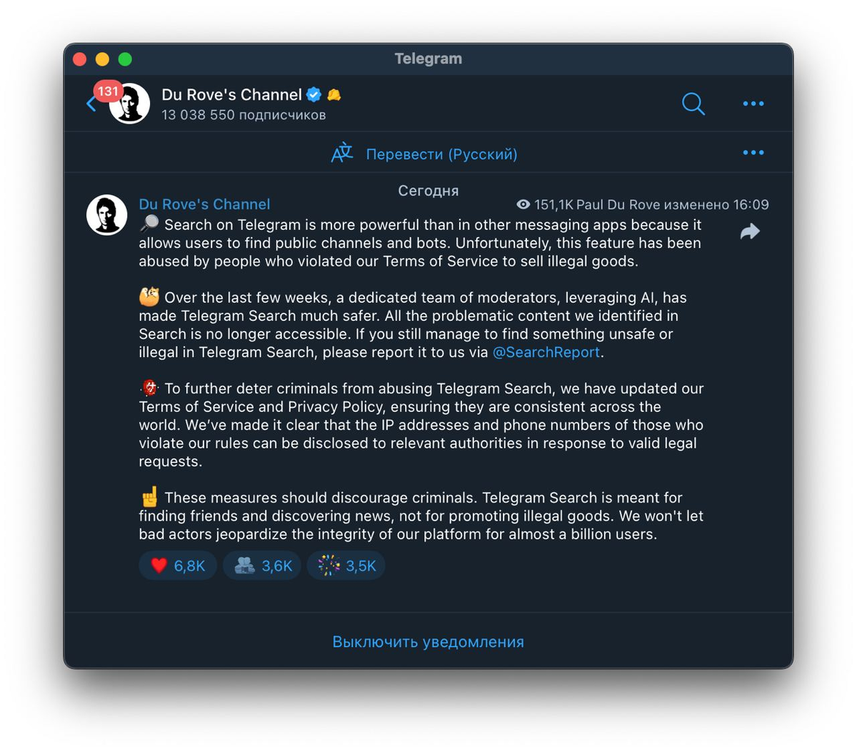Translate message via Перевести (Русский)

[441, 154]
